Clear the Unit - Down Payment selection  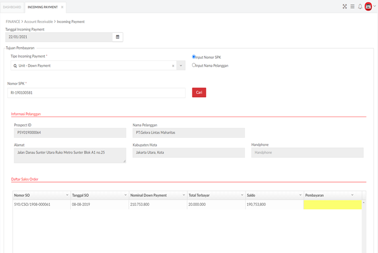pyautogui.click(x=173, y=66)
